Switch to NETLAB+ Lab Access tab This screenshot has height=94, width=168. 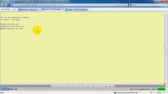(x=29, y=10)
